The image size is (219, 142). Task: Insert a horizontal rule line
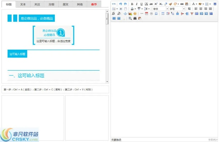(141, 13)
